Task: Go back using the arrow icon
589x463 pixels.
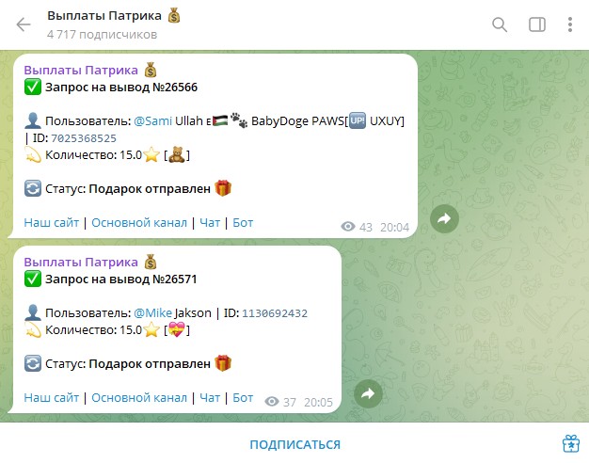Action: (24, 24)
